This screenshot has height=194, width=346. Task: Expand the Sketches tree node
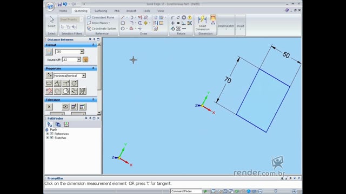[x=48, y=138]
